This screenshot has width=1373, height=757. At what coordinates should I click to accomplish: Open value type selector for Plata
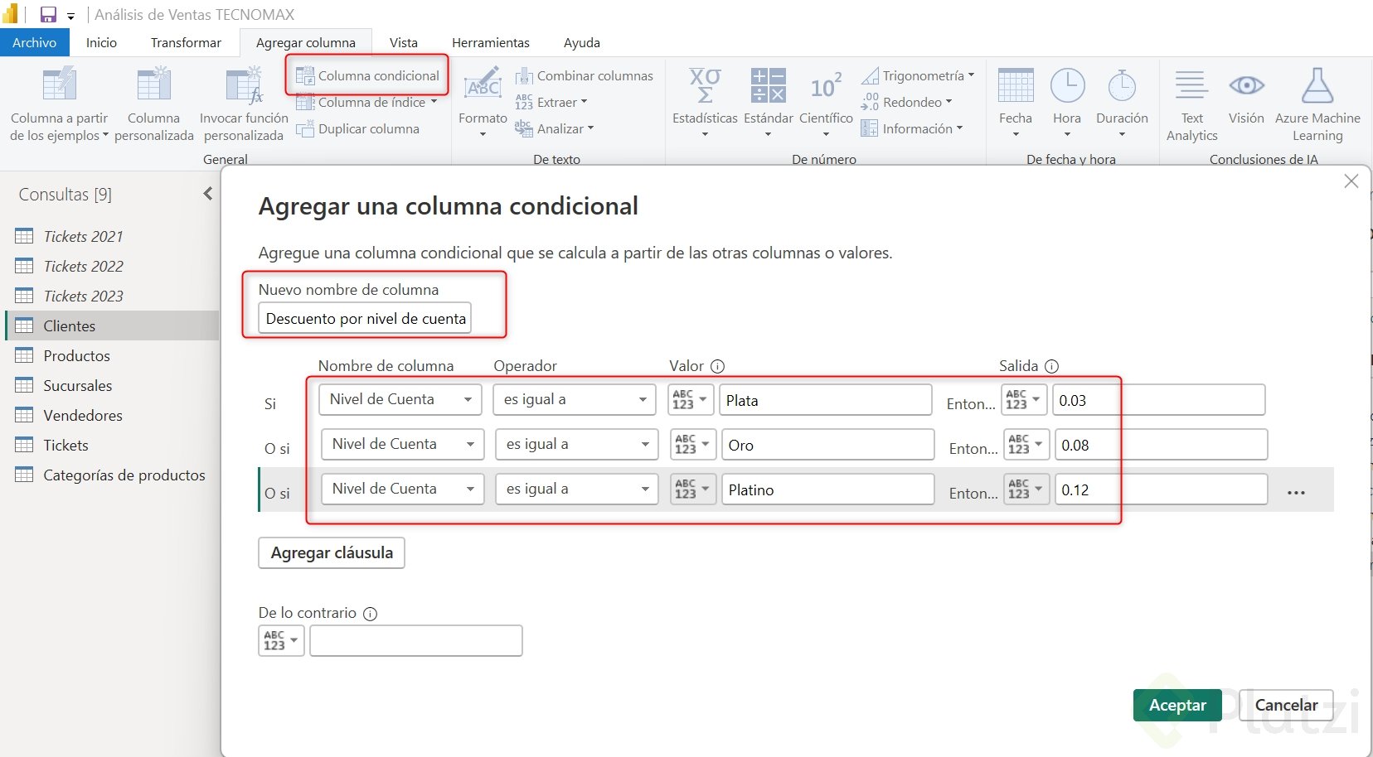coord(691,399)
